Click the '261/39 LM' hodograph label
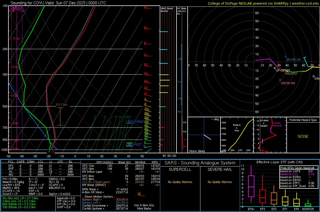 tap(293, 60)
